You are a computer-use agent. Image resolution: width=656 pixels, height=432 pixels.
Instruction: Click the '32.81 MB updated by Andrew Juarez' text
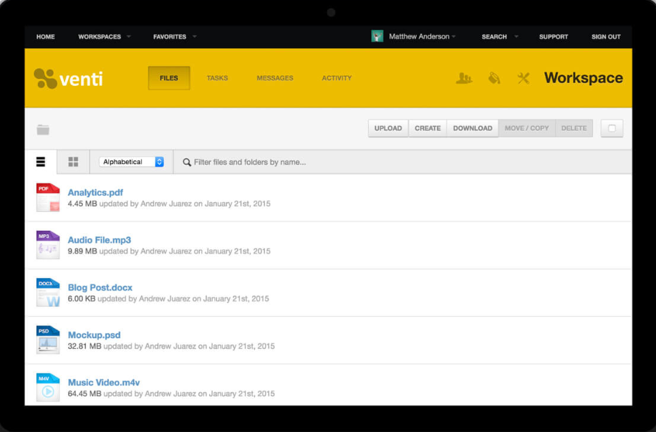[171, 346]
